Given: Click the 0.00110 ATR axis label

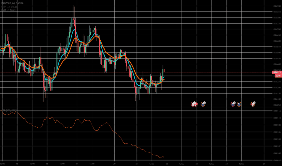Looking at the screenshot, I should click(277, 118).
